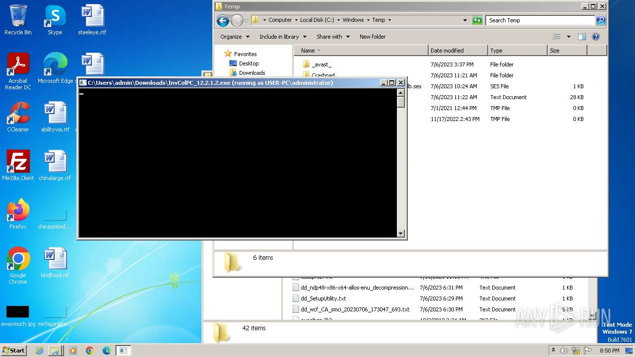
Task: Open the _avast_ folder icon
Action: pyautogui.click(x=306, y=64)
